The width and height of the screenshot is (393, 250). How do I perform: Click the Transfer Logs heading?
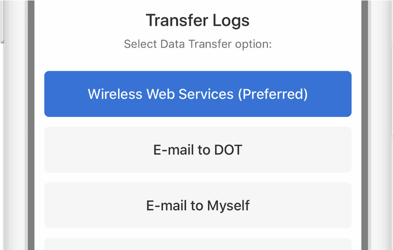(197, 20)
